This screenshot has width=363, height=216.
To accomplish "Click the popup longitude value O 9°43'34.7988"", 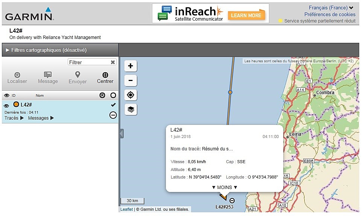I will pos(263,177).
